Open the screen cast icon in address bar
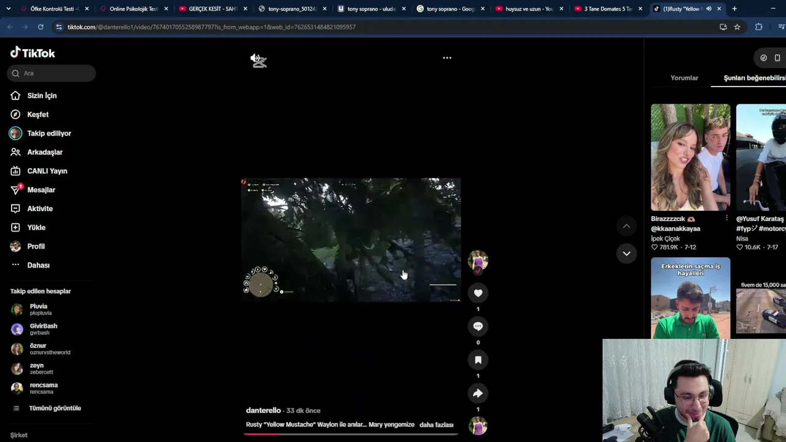This screenshot has height=442, width=786. pos(723,27)
